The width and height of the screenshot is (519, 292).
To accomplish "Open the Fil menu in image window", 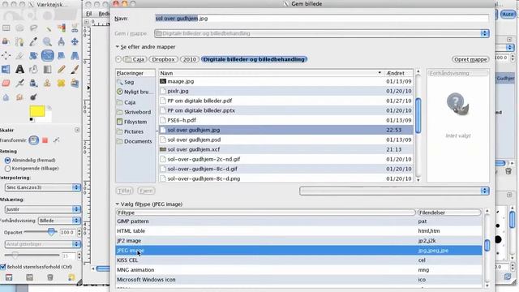I will point(88,14).
